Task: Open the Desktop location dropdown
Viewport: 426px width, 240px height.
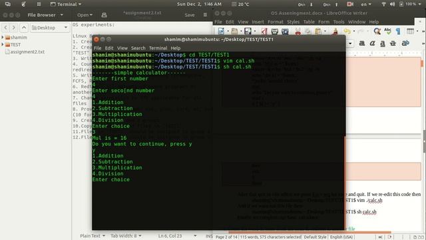Action: click(50, 28)
